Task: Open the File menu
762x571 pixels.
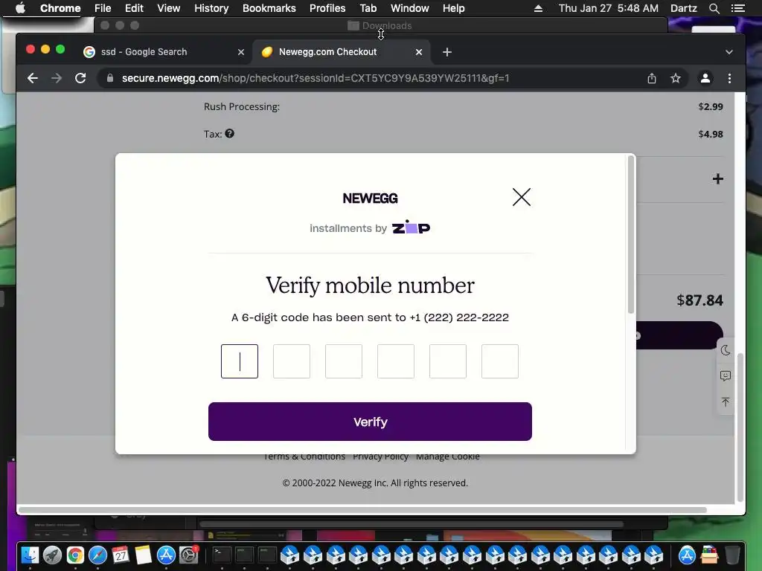Action: tap(103, 8)
